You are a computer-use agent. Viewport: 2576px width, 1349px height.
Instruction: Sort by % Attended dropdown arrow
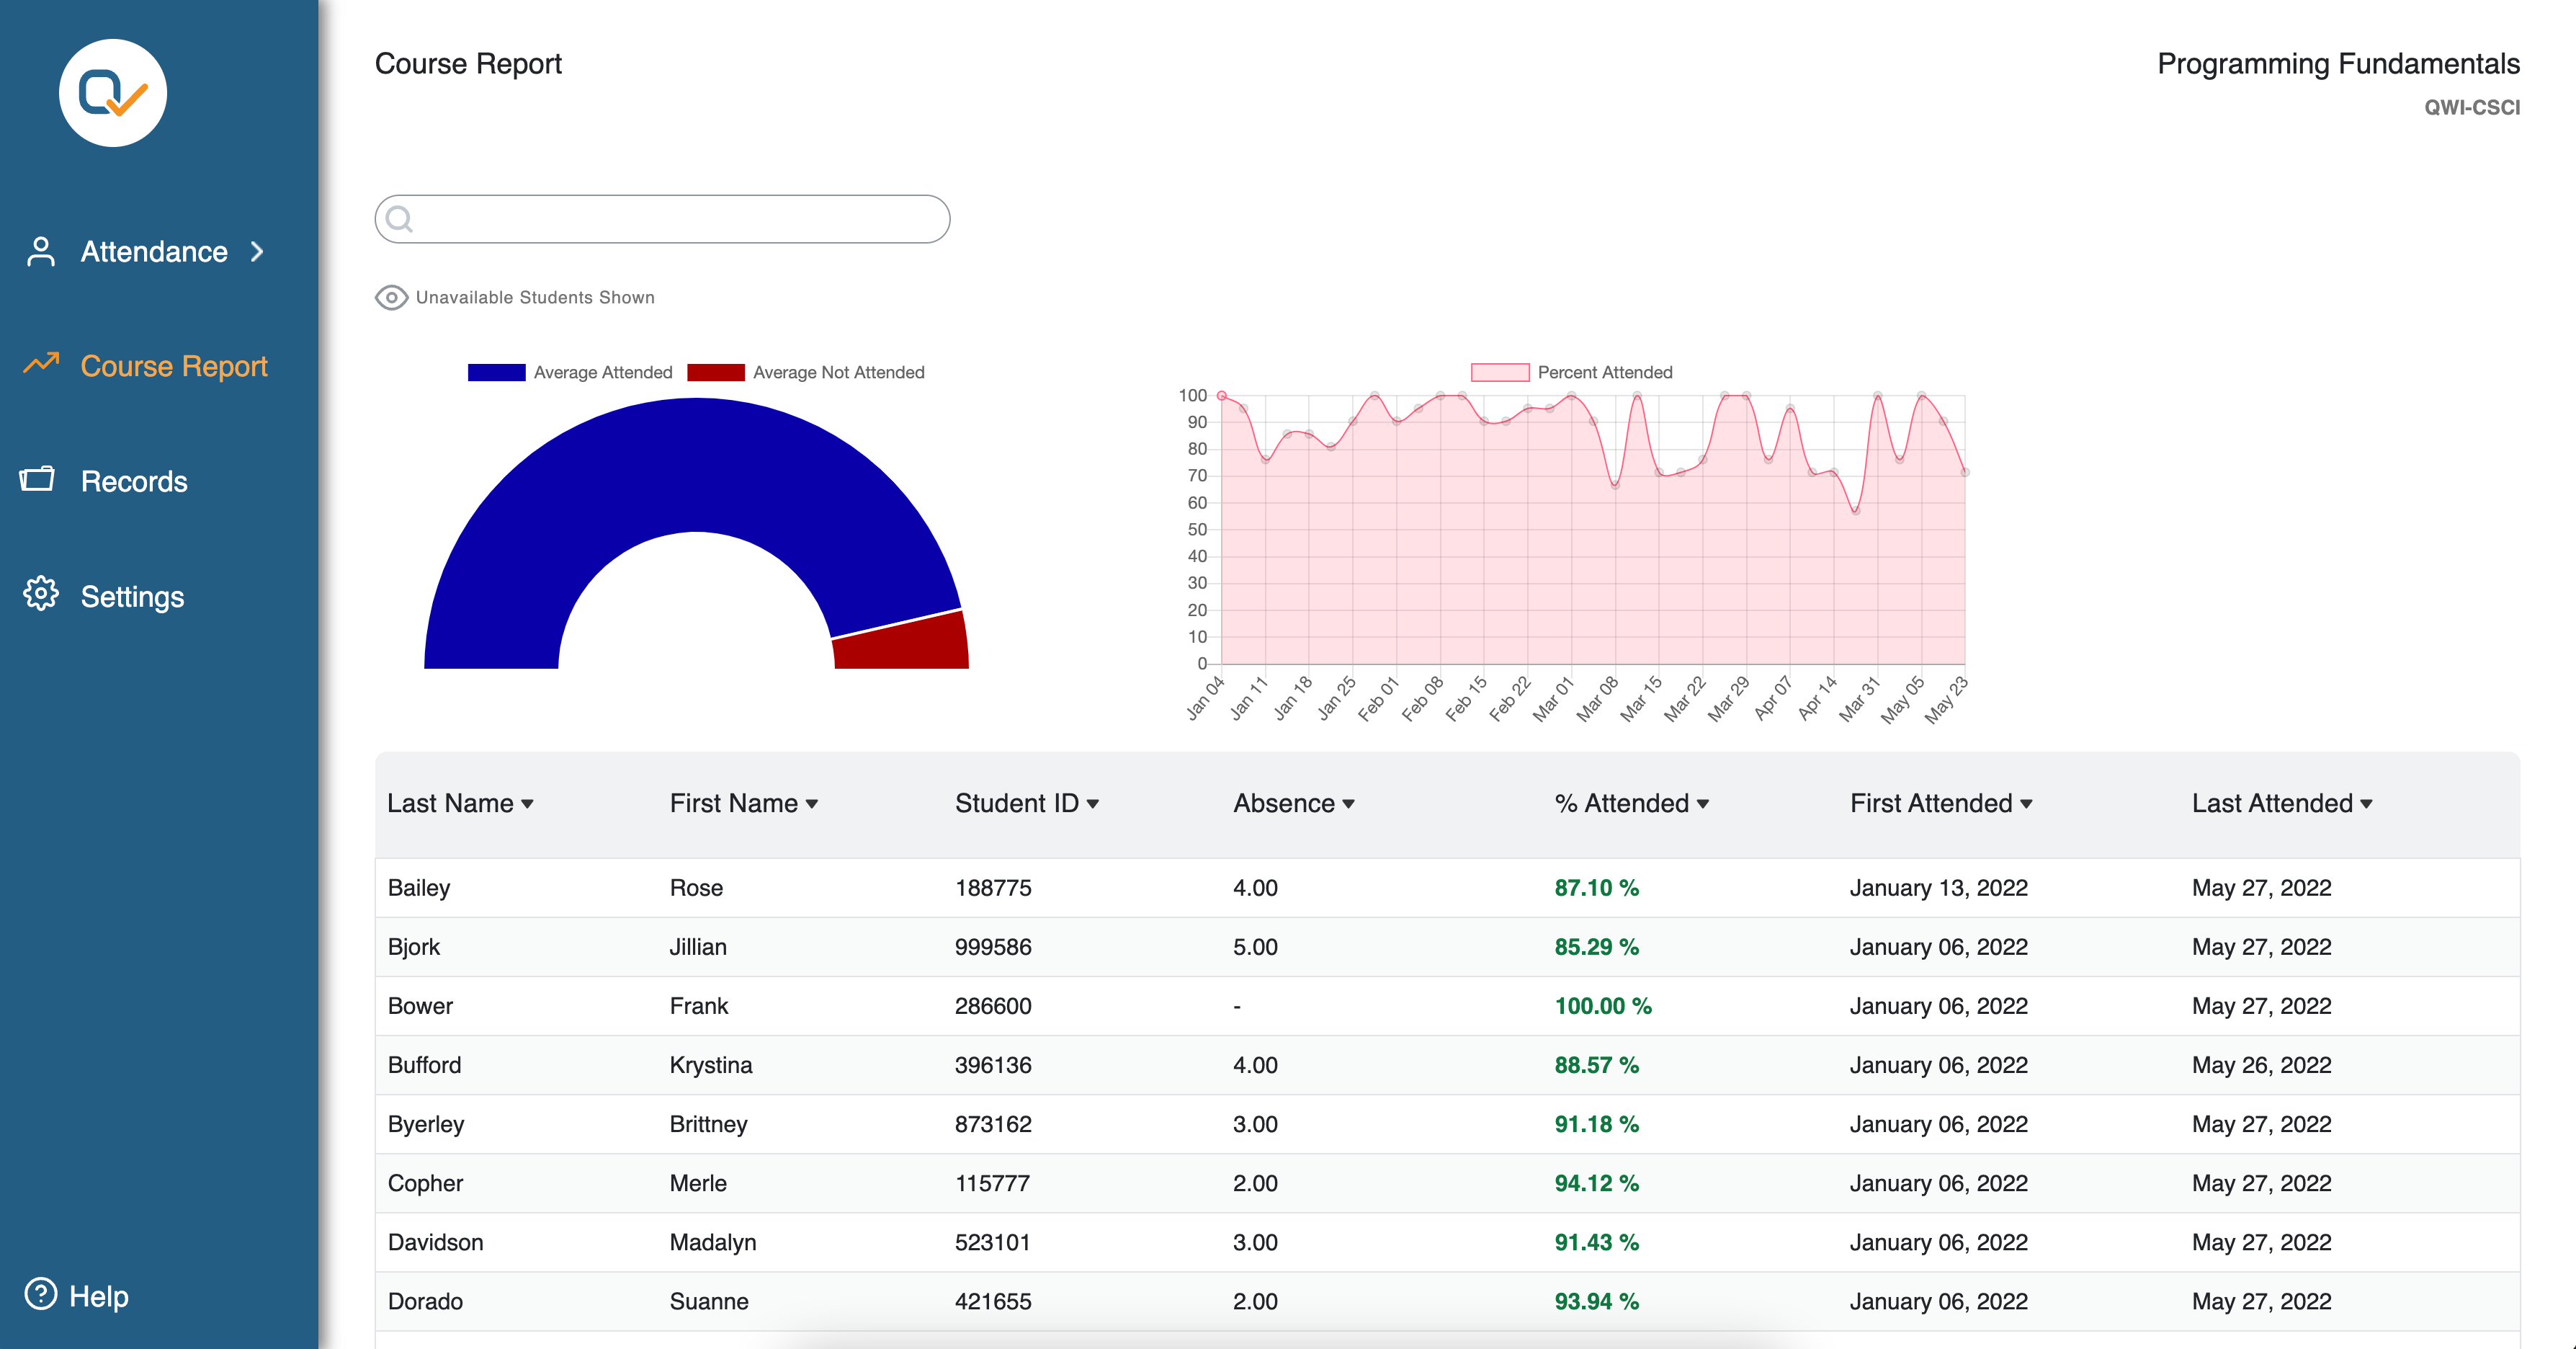pyautogui.click(x=1702, y=804)
